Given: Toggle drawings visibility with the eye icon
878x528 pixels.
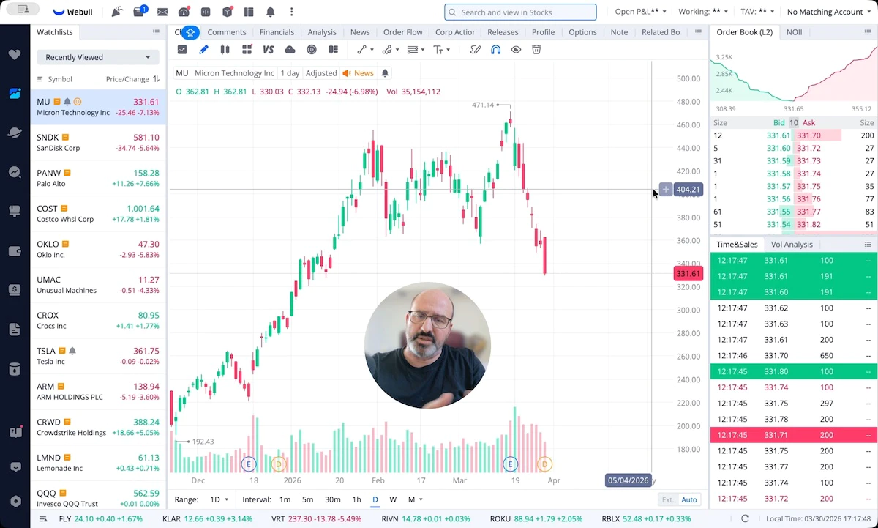Looking at the screenshot, I should pos(516,50).
